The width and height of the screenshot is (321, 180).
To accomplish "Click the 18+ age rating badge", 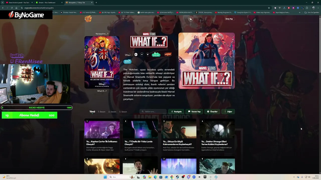I will click(136, 54).
